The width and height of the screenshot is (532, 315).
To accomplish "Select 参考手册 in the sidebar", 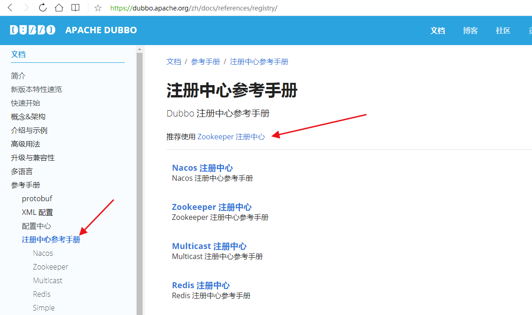I will 26,185.
